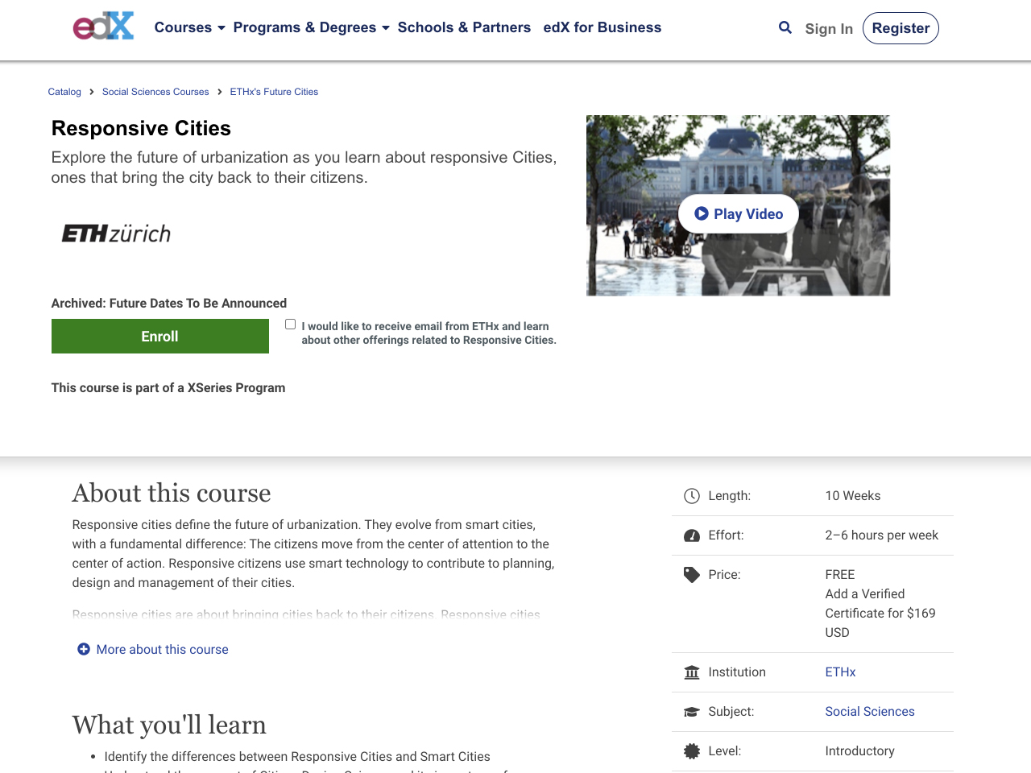Open edX for Business menu item
1031x773 pixels.
[x=602, y=27]
